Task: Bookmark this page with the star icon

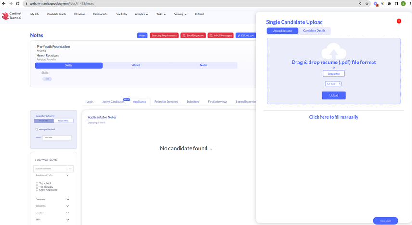Action: (367, 3)
